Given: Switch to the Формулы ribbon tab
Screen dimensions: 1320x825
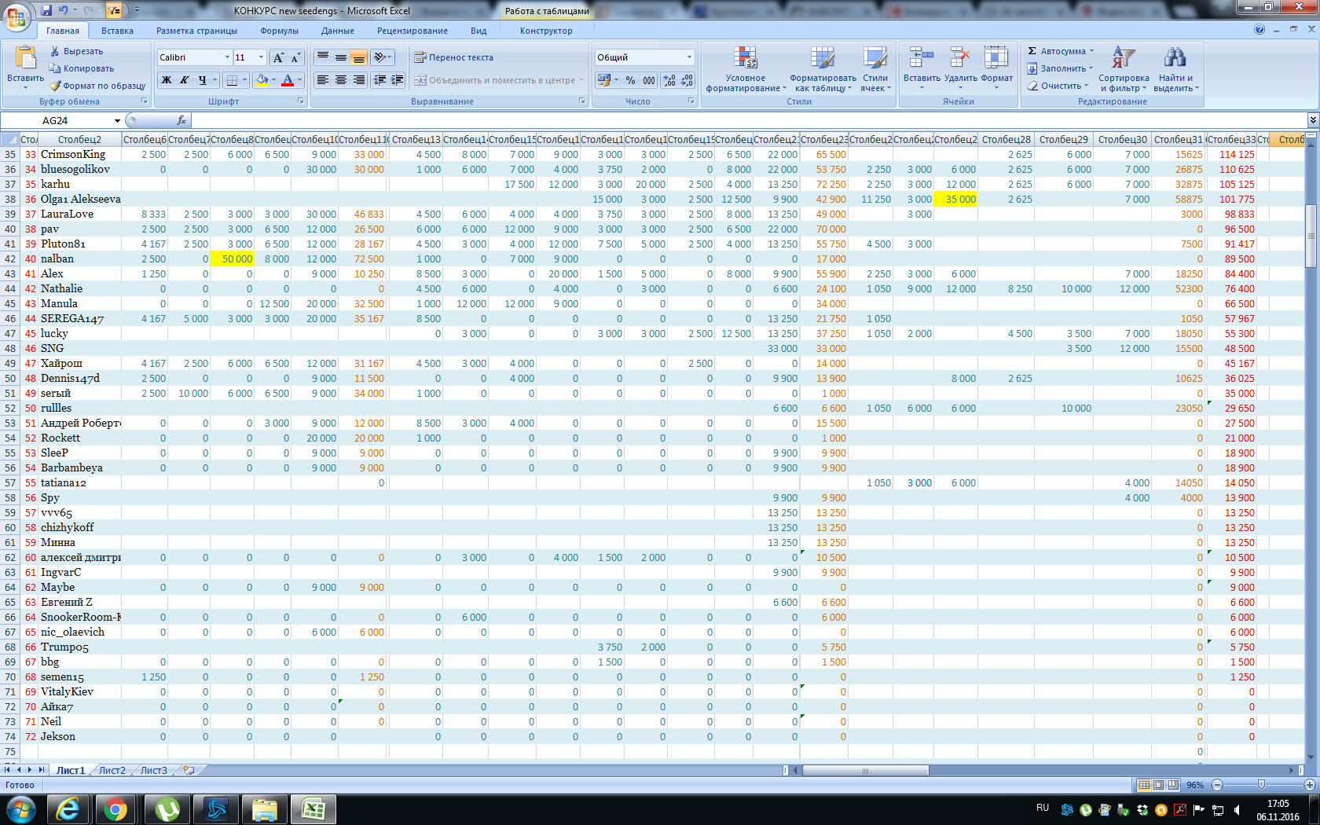Looking at the screenshot, I should click(279, 31).
